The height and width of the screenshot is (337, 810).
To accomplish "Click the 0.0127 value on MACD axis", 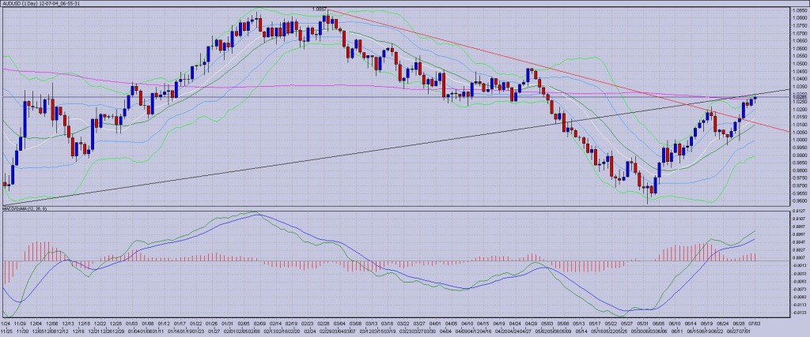I will tap(797, 212).
